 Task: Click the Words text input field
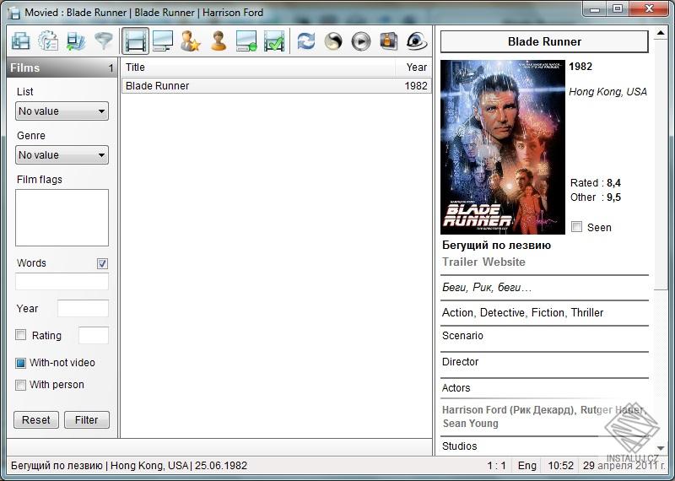coord(62,282)
